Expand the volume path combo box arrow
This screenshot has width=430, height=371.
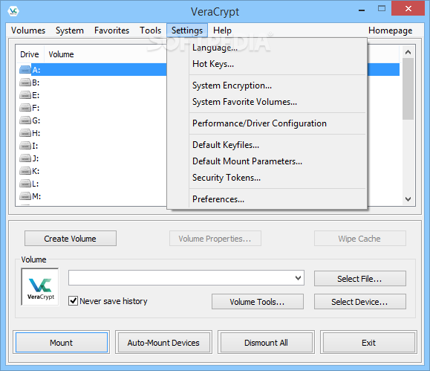[x=298, y=277]
